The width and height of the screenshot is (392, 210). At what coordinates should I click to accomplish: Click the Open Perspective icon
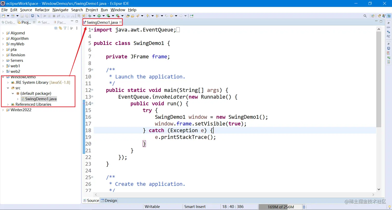373,16
